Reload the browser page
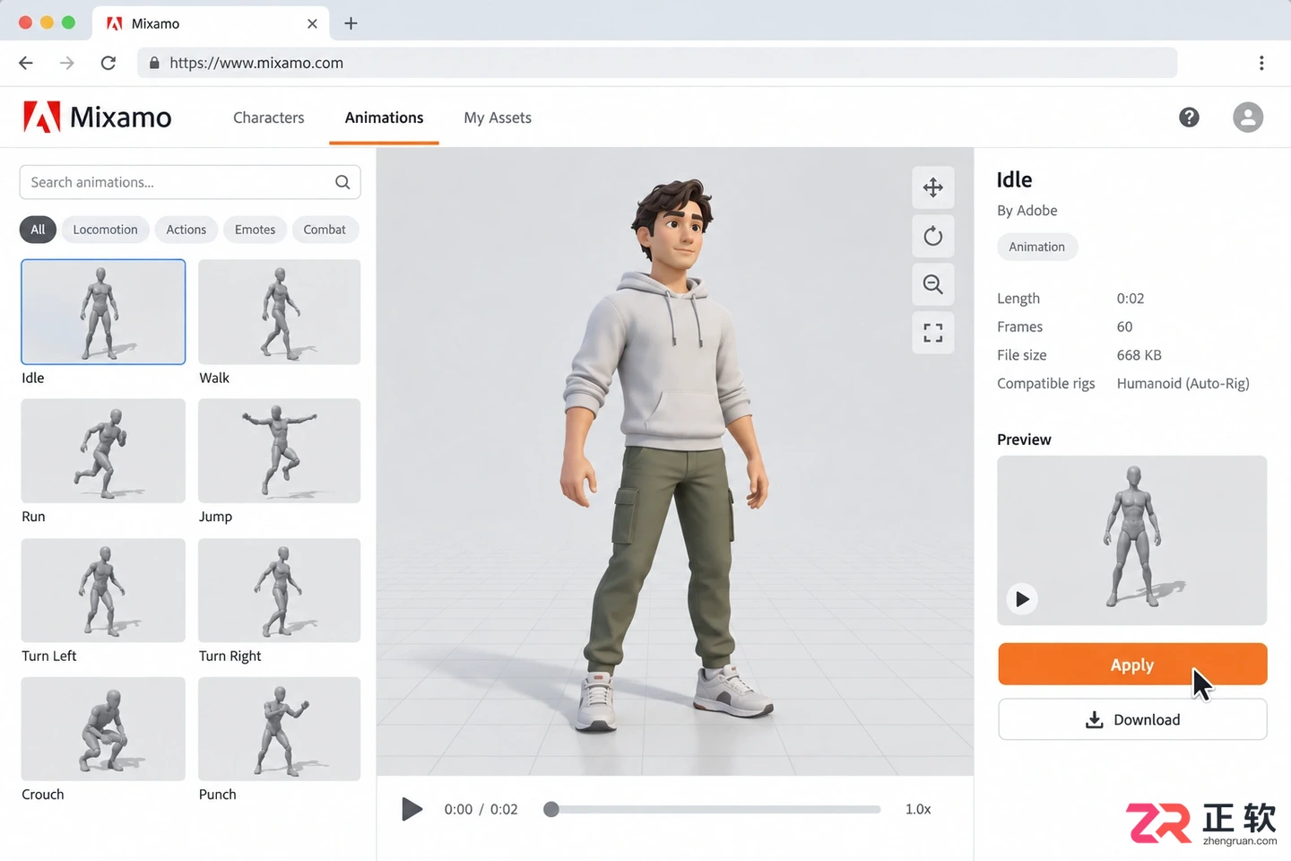The height and width of the screenshot is (861, 1291). pyautogui.click(x=108, y=63)
